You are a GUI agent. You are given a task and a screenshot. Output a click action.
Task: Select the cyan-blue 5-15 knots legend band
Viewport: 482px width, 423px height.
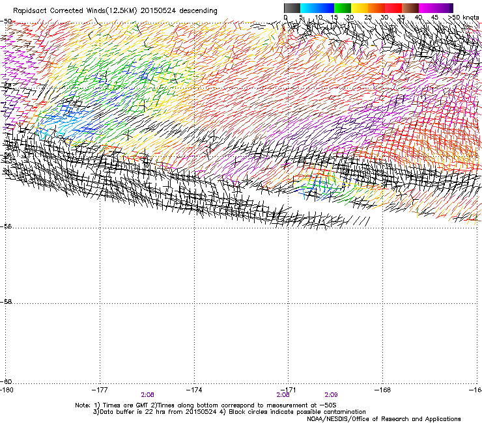pyautogui.click(x=317, y=8)
